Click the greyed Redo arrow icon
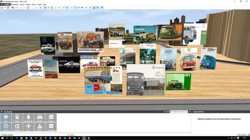Image resolution: width=250 pixels, height=140 pixels. (x=16, y=8)
